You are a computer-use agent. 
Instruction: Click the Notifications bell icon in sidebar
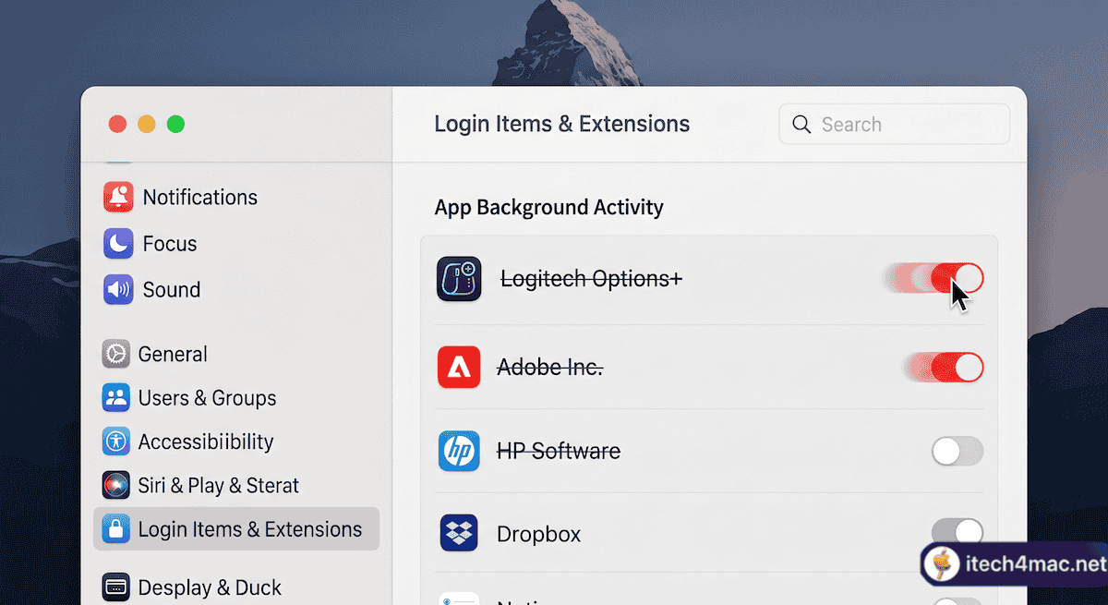pos(118,197)
